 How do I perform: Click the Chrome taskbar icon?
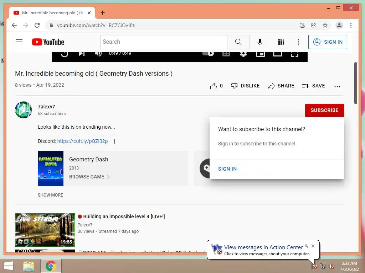(51, 266)
